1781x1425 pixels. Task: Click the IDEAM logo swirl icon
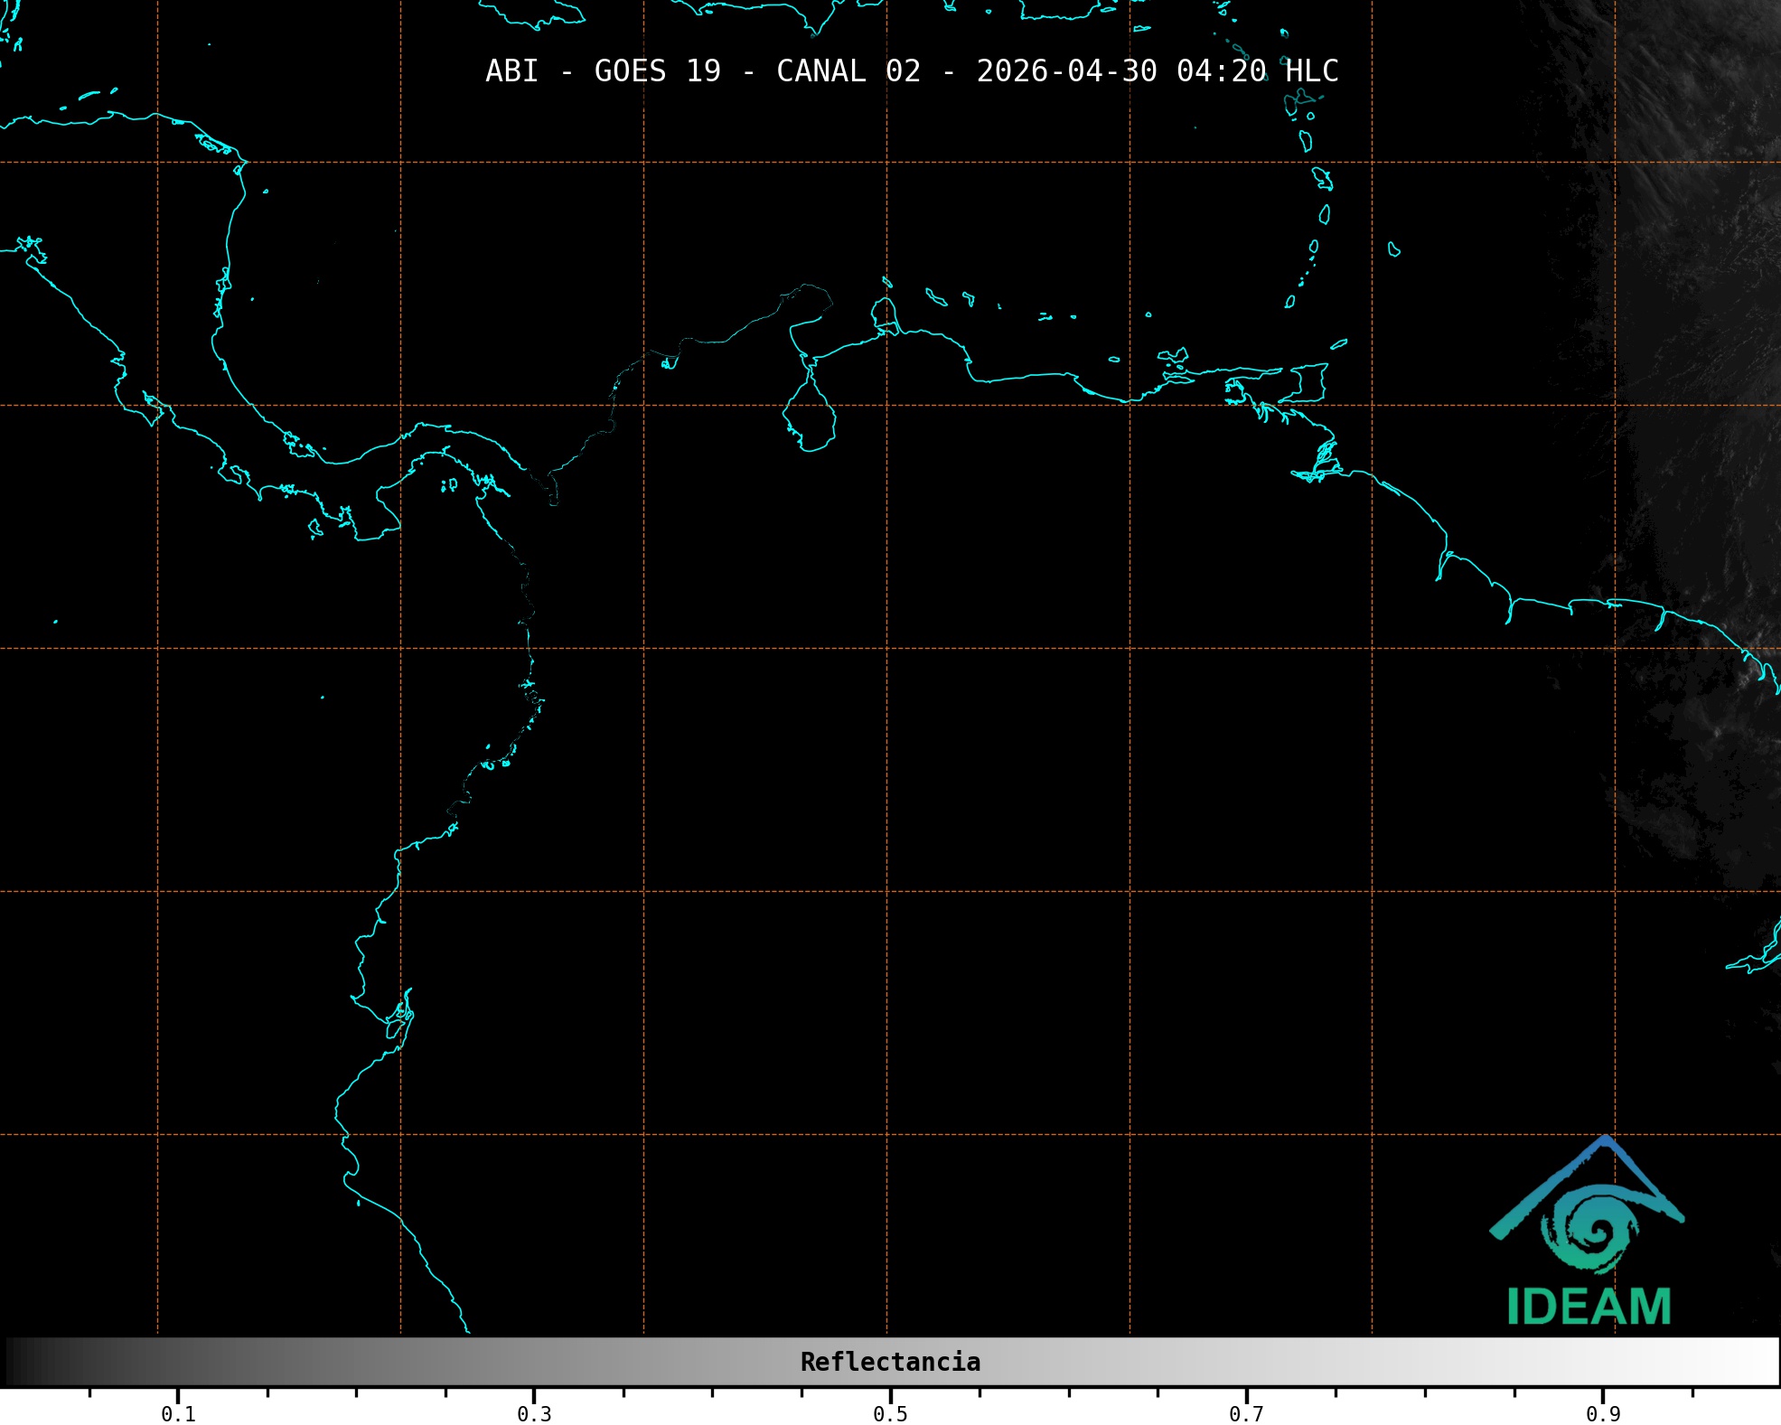click(1590, 1229)
